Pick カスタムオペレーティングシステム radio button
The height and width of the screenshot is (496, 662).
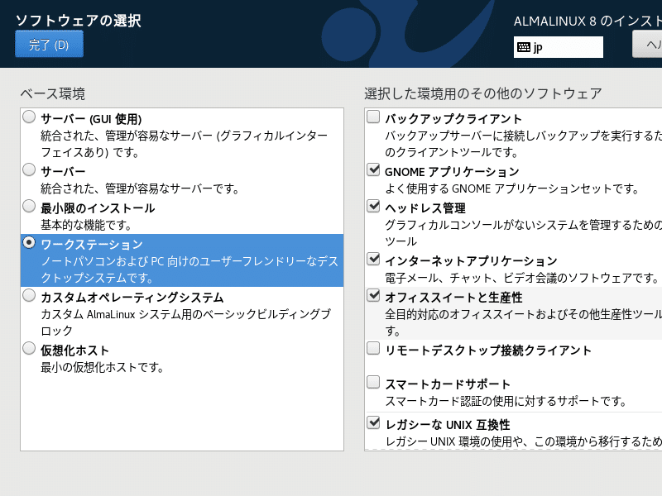click(29, 295)
